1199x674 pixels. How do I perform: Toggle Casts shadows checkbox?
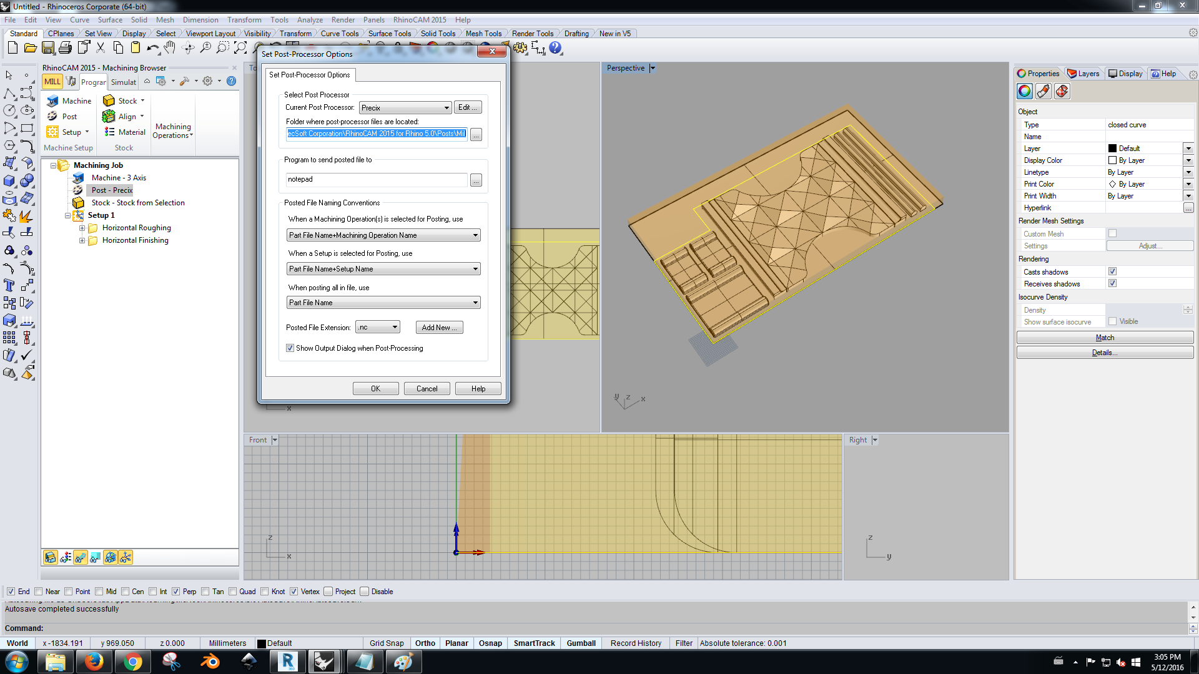point(1112,271)
